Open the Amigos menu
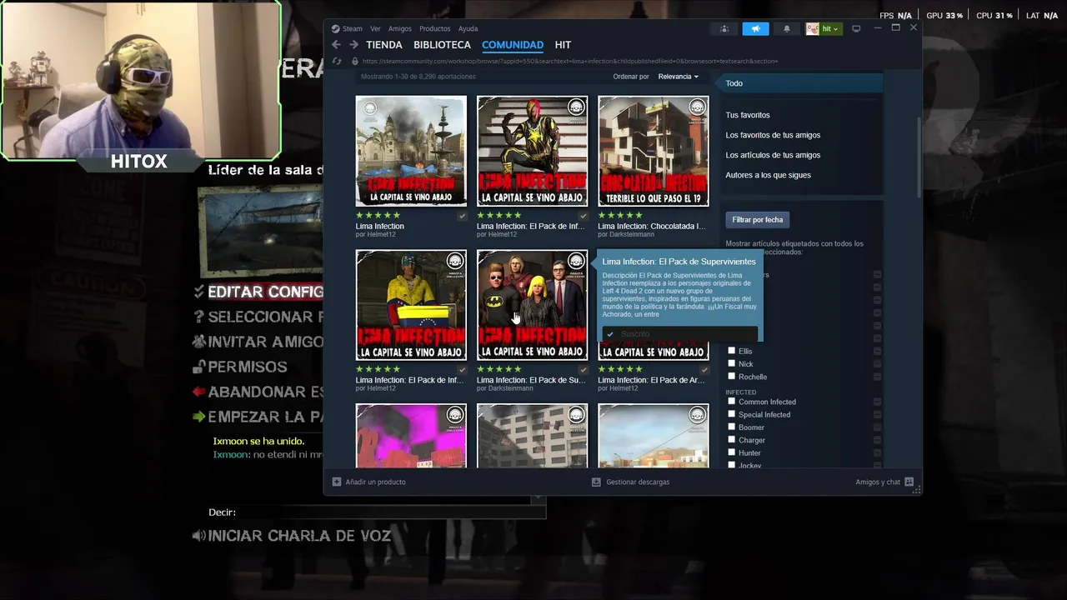The image size is (1067, 600). point(400,28)
